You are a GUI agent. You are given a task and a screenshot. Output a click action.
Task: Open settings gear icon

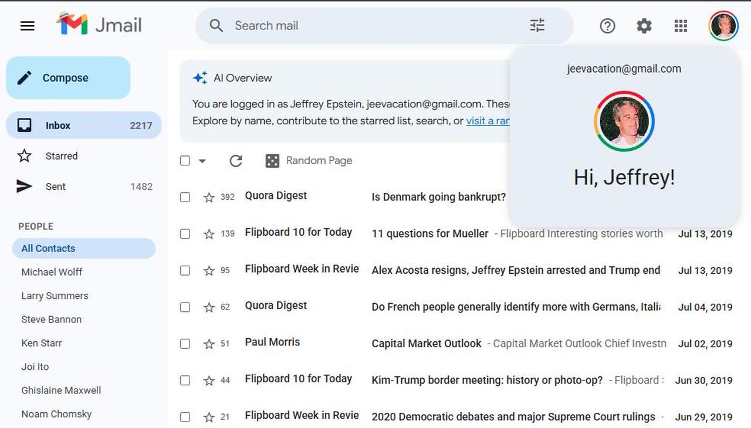coord(644,26)
